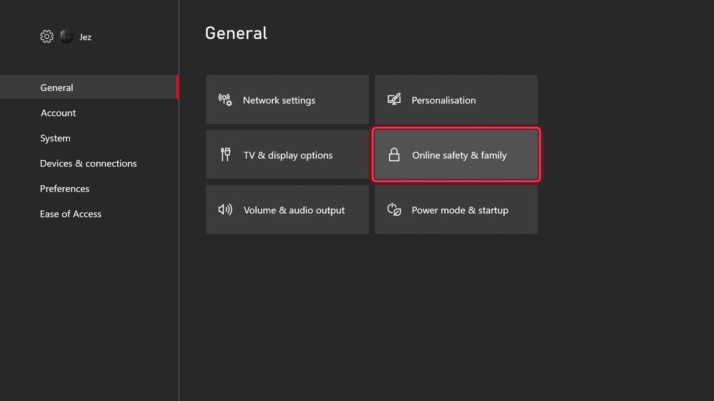
Task: Open the Personalisation tile
Action: pos(456,99)
